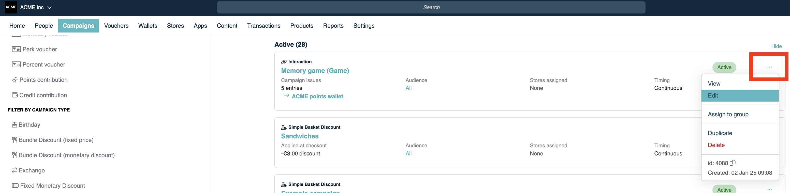Copy the campaign id 4088 using copy icon
Screen dimensions: 790x193
coord(733,163)
